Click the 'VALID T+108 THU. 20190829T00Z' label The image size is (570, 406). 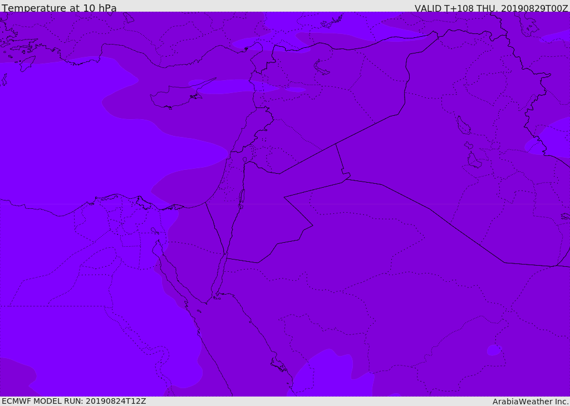tap(491, 8)
